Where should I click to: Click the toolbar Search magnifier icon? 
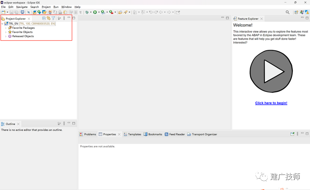(287, 12)
